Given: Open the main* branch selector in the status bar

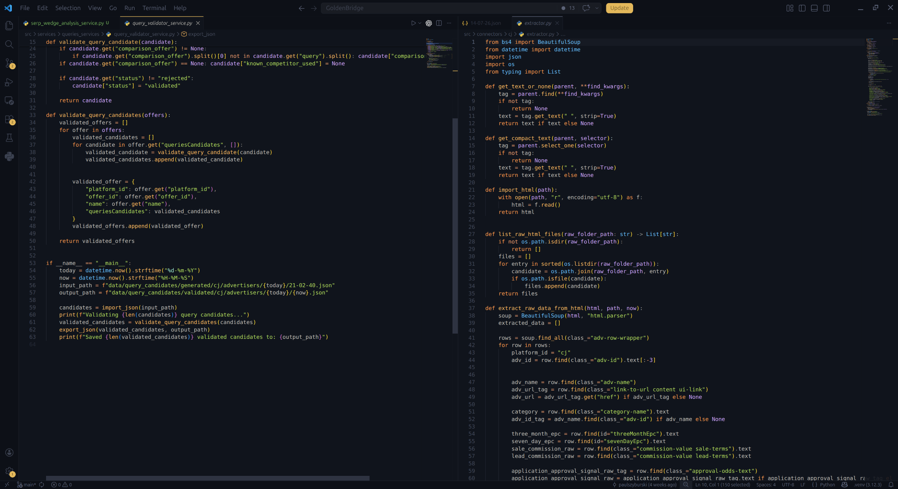Looking at the screenshot, I should (27, 485).
